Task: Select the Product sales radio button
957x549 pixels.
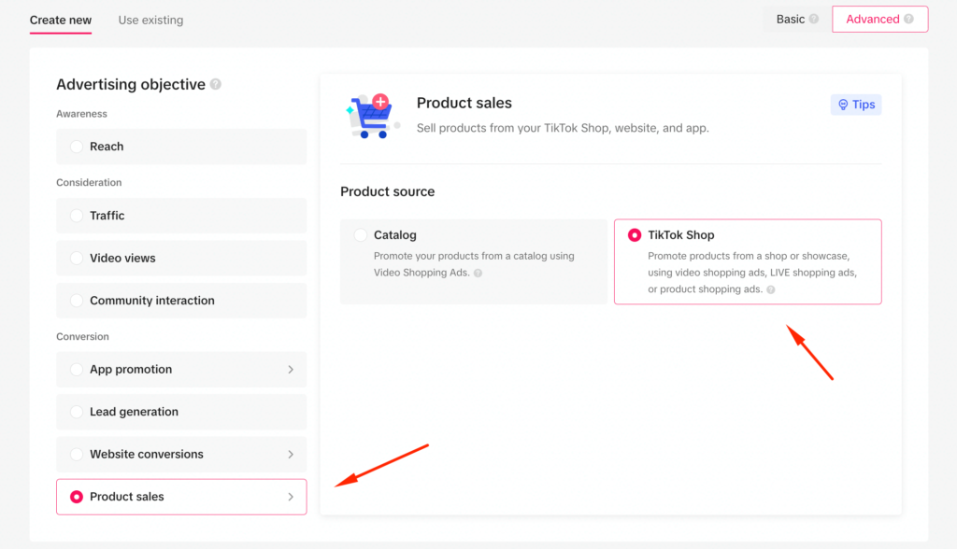Action: coord(77,497)
